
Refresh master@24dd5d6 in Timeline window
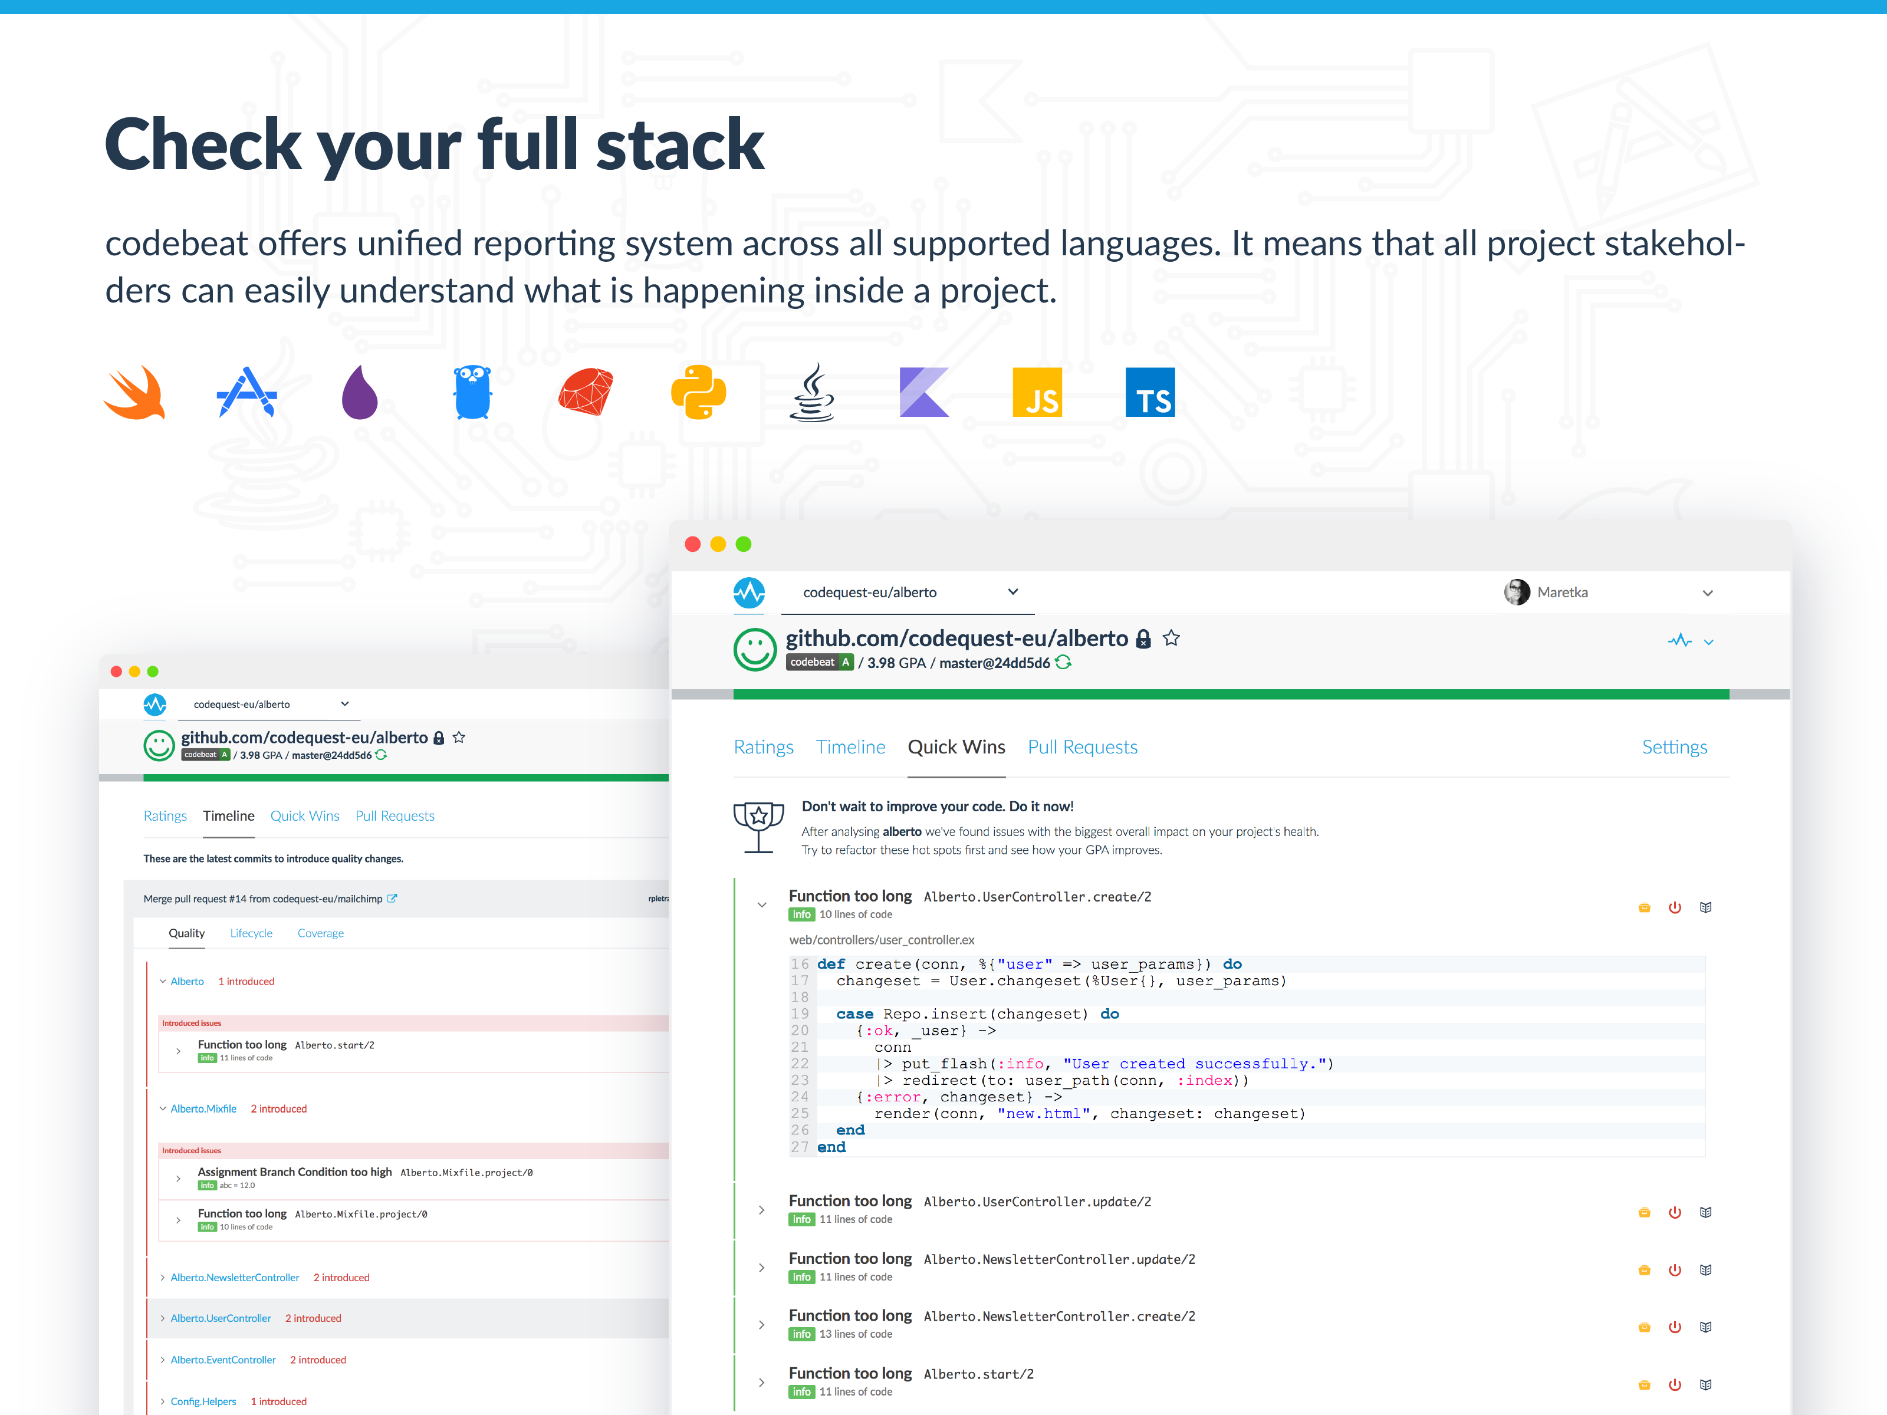(x=382, y=755)
